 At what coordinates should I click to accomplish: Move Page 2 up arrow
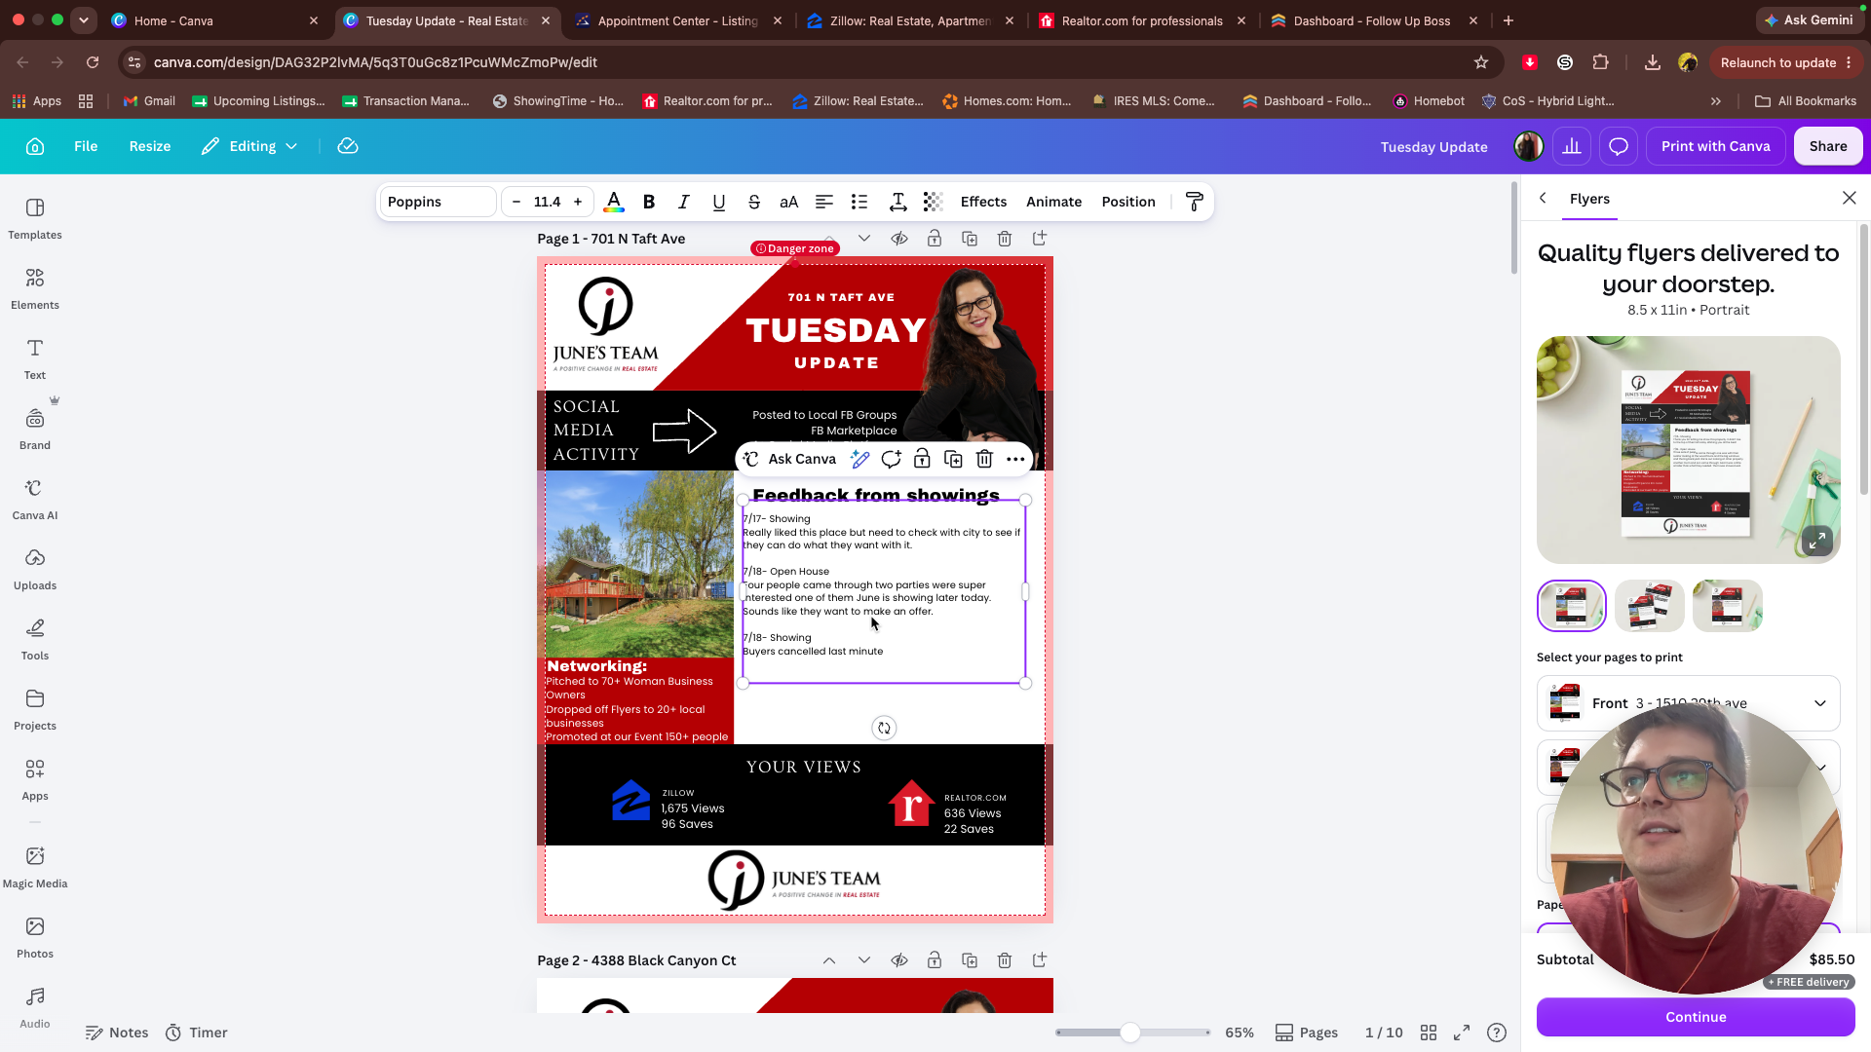[x=829, y=960]
